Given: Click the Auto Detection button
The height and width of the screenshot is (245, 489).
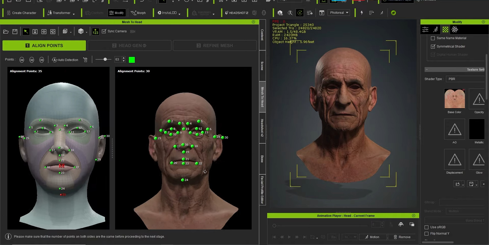Looking at the screenshot, I should point(65,60).
